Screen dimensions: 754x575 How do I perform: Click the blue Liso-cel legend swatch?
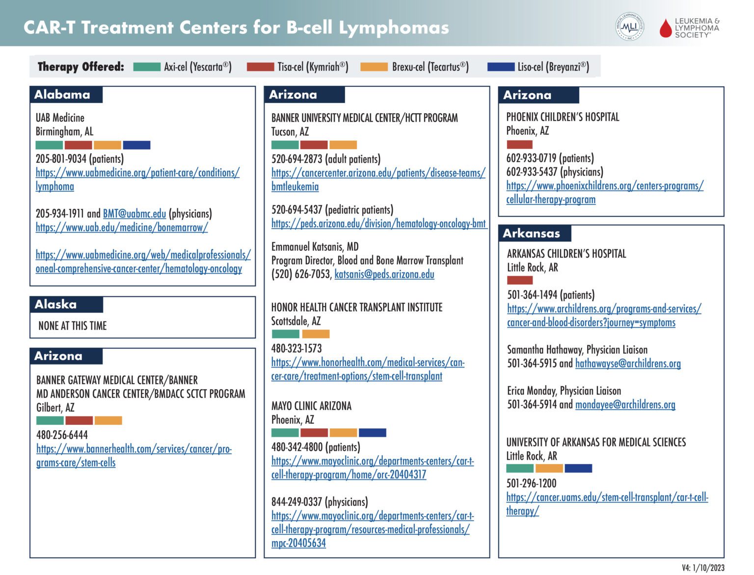(x=501, y=67)
